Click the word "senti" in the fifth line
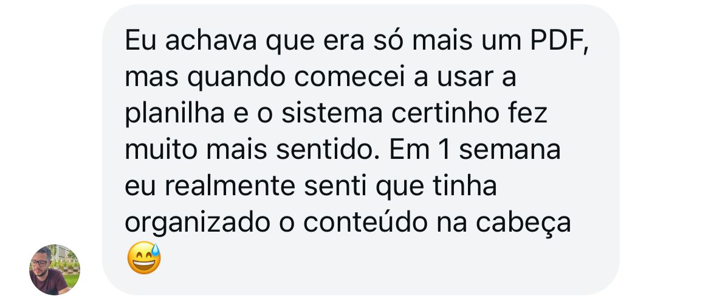The height and width of the screenshot is (299, 711). click(332, 187)
